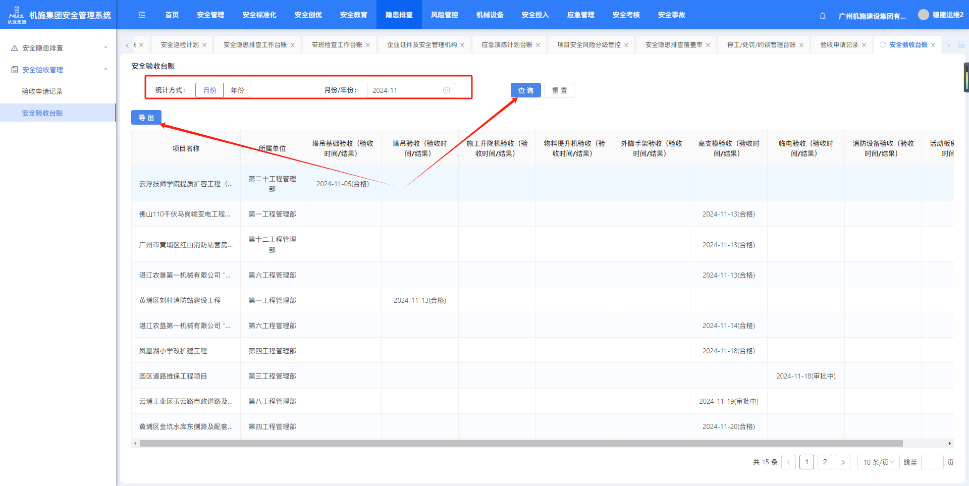Collapse 安全验收管理 sidebar menu
This screenshot has height=486, width=969.
tap(58, 70)
